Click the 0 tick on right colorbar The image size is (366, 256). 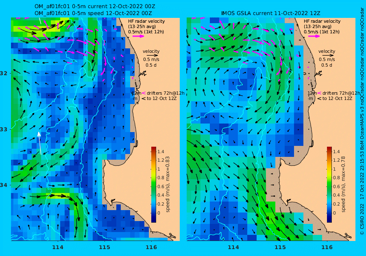click(x=334, y=213)
